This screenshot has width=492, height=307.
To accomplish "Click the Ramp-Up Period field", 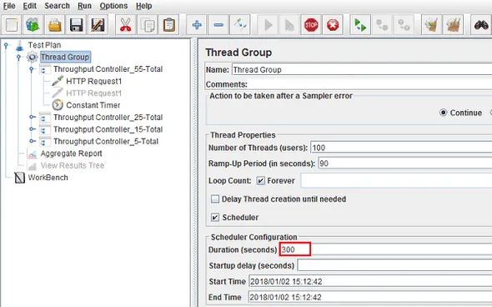I will [404, 164].
